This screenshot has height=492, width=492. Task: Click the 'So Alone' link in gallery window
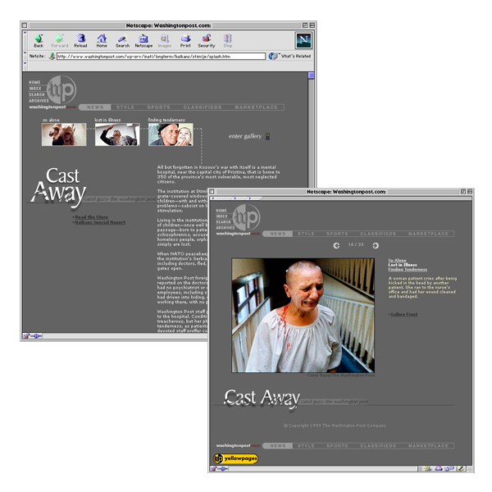coord(397,260)
